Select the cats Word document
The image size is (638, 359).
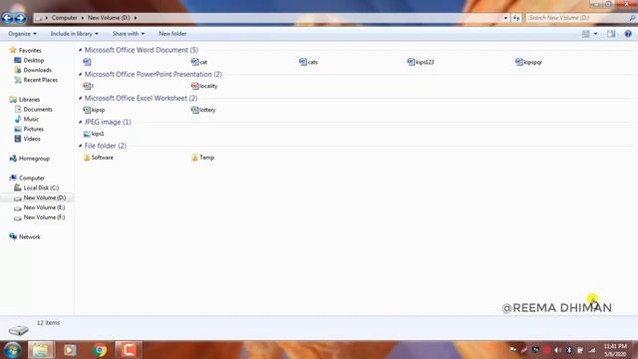coord(308,62)
